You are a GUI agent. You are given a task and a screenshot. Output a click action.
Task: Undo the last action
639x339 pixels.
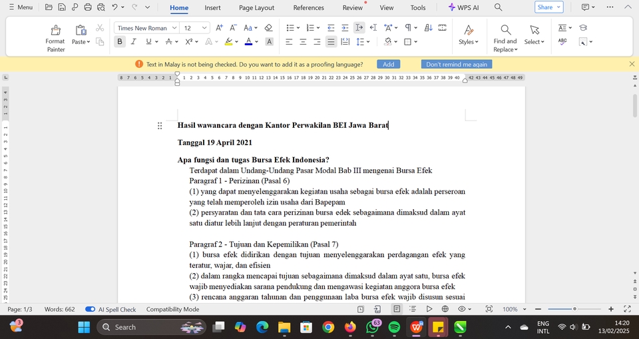[114, 7]
